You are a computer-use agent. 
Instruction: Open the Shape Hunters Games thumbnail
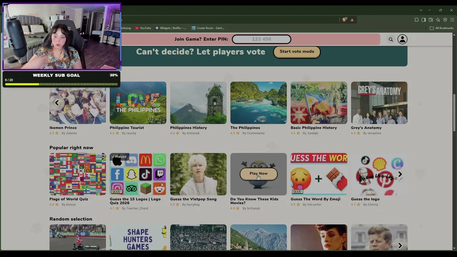pos(138,237)
